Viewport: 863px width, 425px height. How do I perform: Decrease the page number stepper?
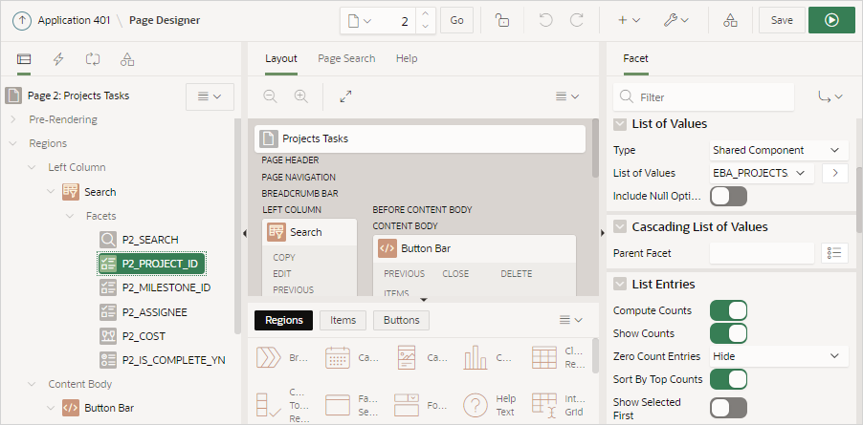[425, 27]
